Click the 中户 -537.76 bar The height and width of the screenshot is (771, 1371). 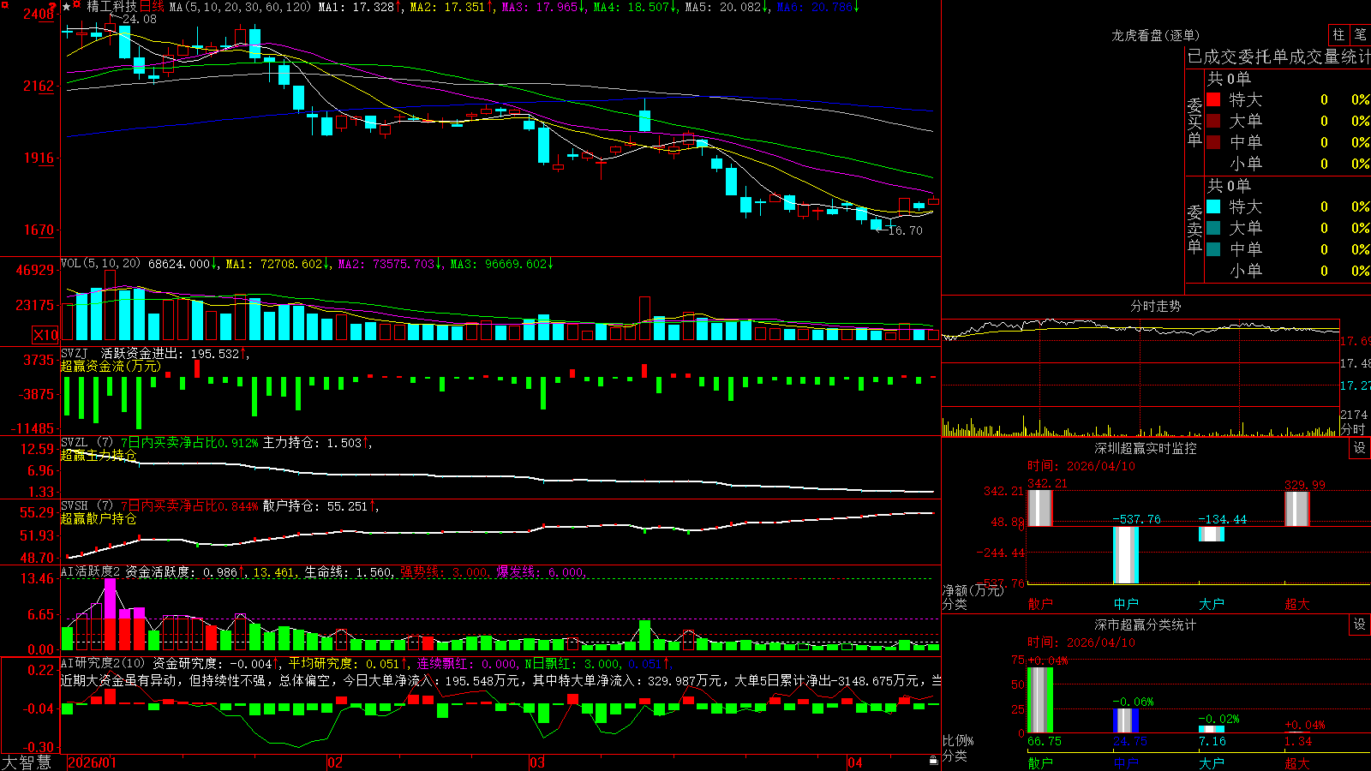point(1125,555)
